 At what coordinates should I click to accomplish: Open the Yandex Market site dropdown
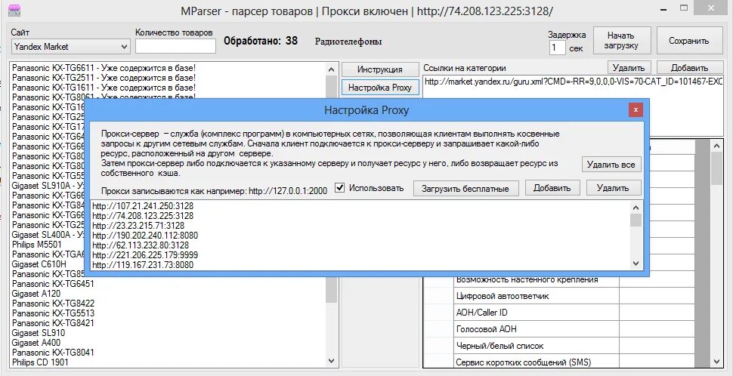[70, 47]
